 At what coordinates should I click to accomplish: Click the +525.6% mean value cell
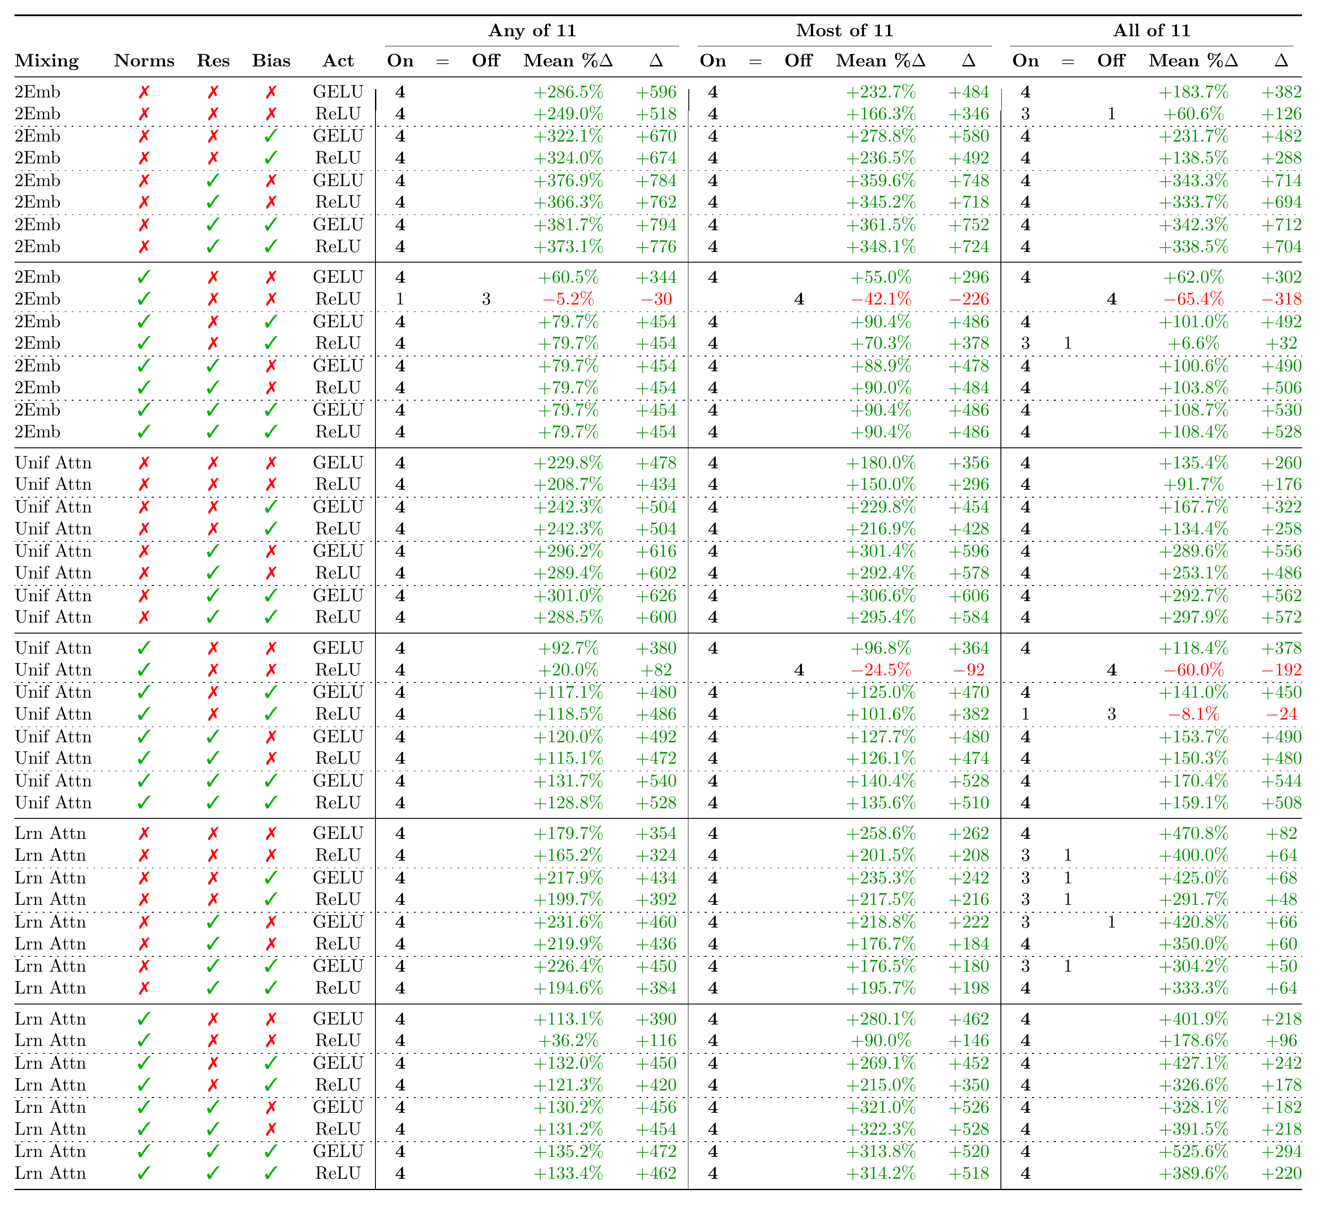(x=1193, y=1151)
